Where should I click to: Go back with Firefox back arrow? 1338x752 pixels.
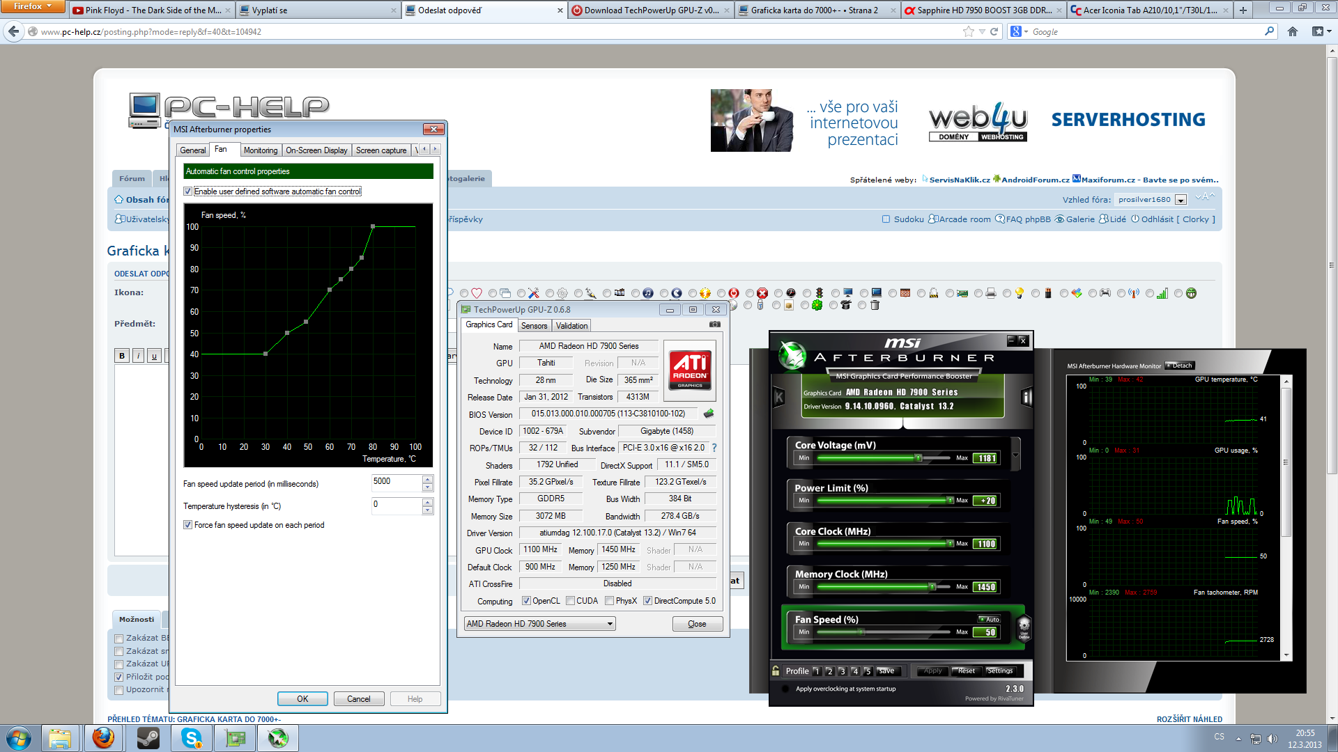[13, 31]
